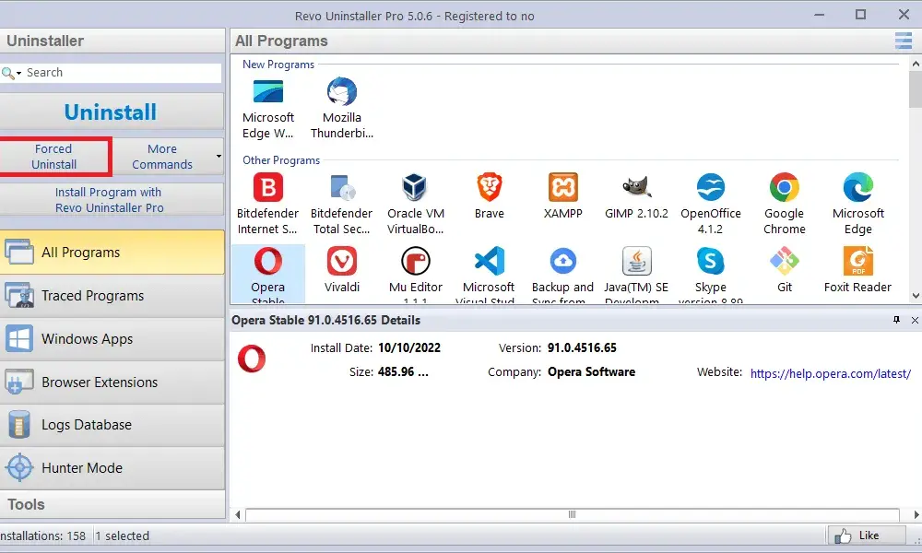The height and width of the screenshot is (553, 922).
Task: Click the Company value Opera Software
Action: point(592,372)
